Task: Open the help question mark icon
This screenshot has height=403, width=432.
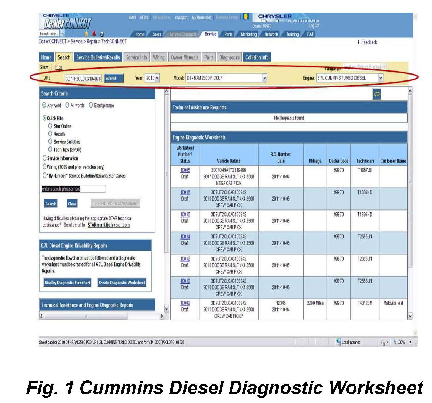Action: click(x=102, y=34)
